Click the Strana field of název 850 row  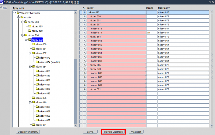click(152, 16)
